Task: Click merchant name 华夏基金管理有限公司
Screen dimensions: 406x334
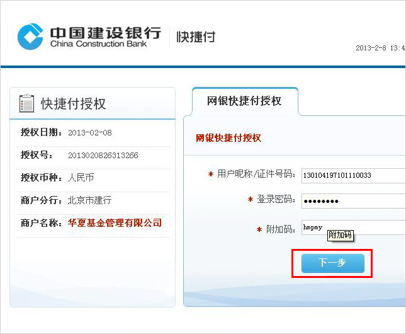Action: [x=115, y=222]
